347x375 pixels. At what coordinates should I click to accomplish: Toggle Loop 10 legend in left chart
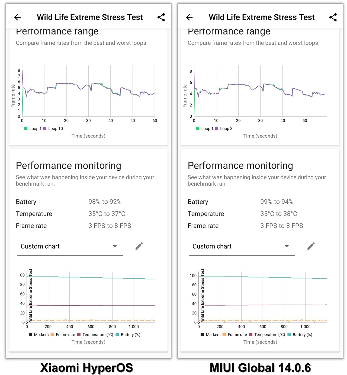pos(53,129)
